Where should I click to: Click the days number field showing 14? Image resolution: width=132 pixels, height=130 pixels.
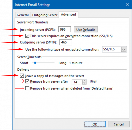click(77, 82)
